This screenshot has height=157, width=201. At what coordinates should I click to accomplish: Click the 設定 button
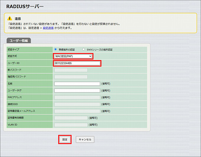point(65,140)
